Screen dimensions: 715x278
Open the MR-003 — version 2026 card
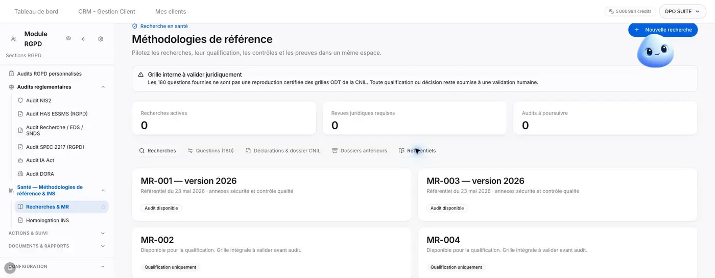(558, 195)
